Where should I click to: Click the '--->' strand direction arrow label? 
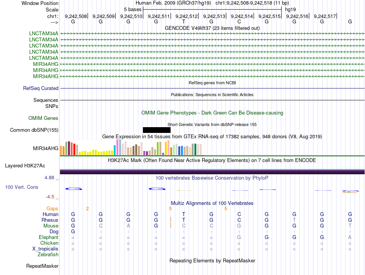[54, 22]
